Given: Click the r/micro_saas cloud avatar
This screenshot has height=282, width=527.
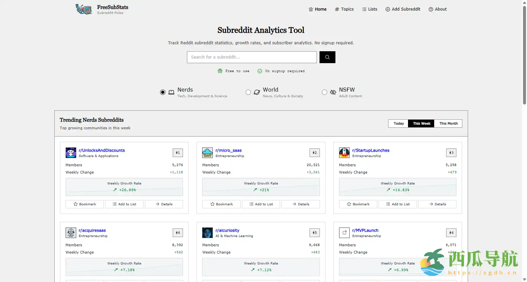Looking at the screenshot, I should click(207, 153).
